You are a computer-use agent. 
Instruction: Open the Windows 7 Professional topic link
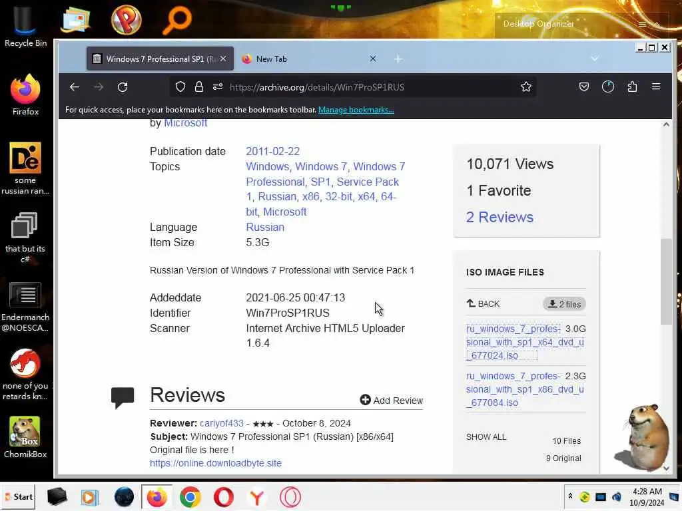[326, 174]
